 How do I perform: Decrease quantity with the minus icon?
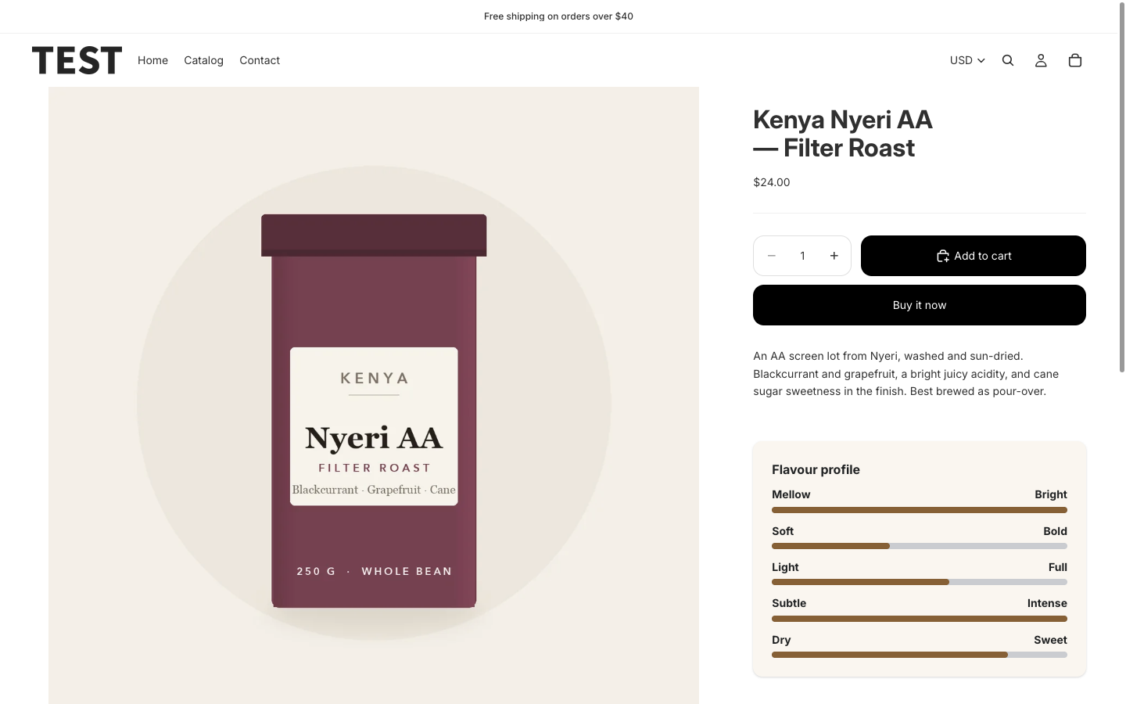772,256
